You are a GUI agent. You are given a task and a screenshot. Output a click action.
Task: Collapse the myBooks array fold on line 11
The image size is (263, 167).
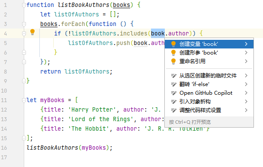[24, 100]
